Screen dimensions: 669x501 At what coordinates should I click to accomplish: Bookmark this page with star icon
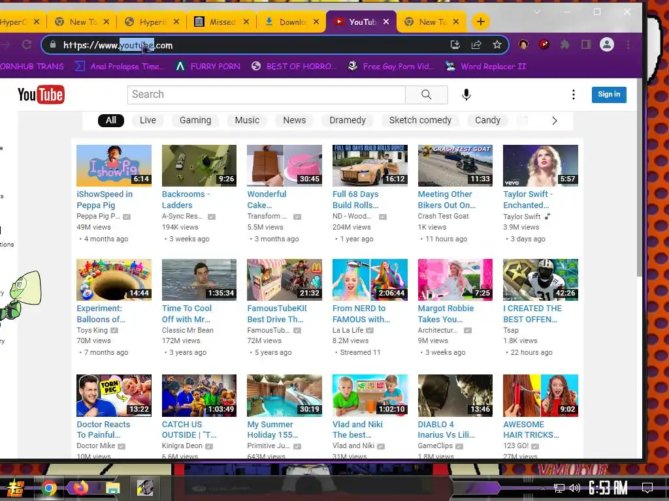(497, 45)
